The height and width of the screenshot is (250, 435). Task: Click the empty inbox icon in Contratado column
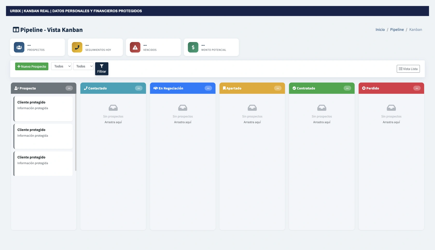pos(322,108)
